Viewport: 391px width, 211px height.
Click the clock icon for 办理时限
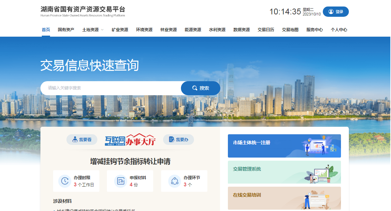64,181
